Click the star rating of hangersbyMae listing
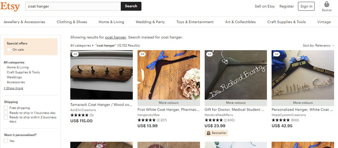This screenshot has width=338, height=148. tap(146, 120)
